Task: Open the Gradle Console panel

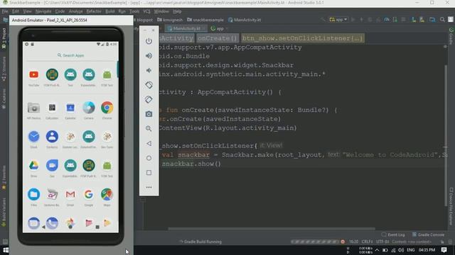Action: point(428,234)
